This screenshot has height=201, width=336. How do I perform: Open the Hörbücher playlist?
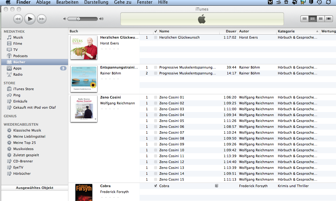[22, 174]
